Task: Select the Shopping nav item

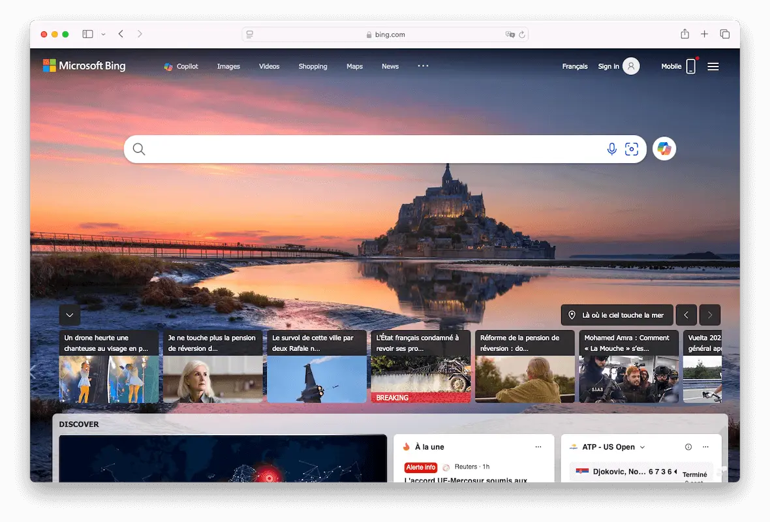Action: coord(313,67)
